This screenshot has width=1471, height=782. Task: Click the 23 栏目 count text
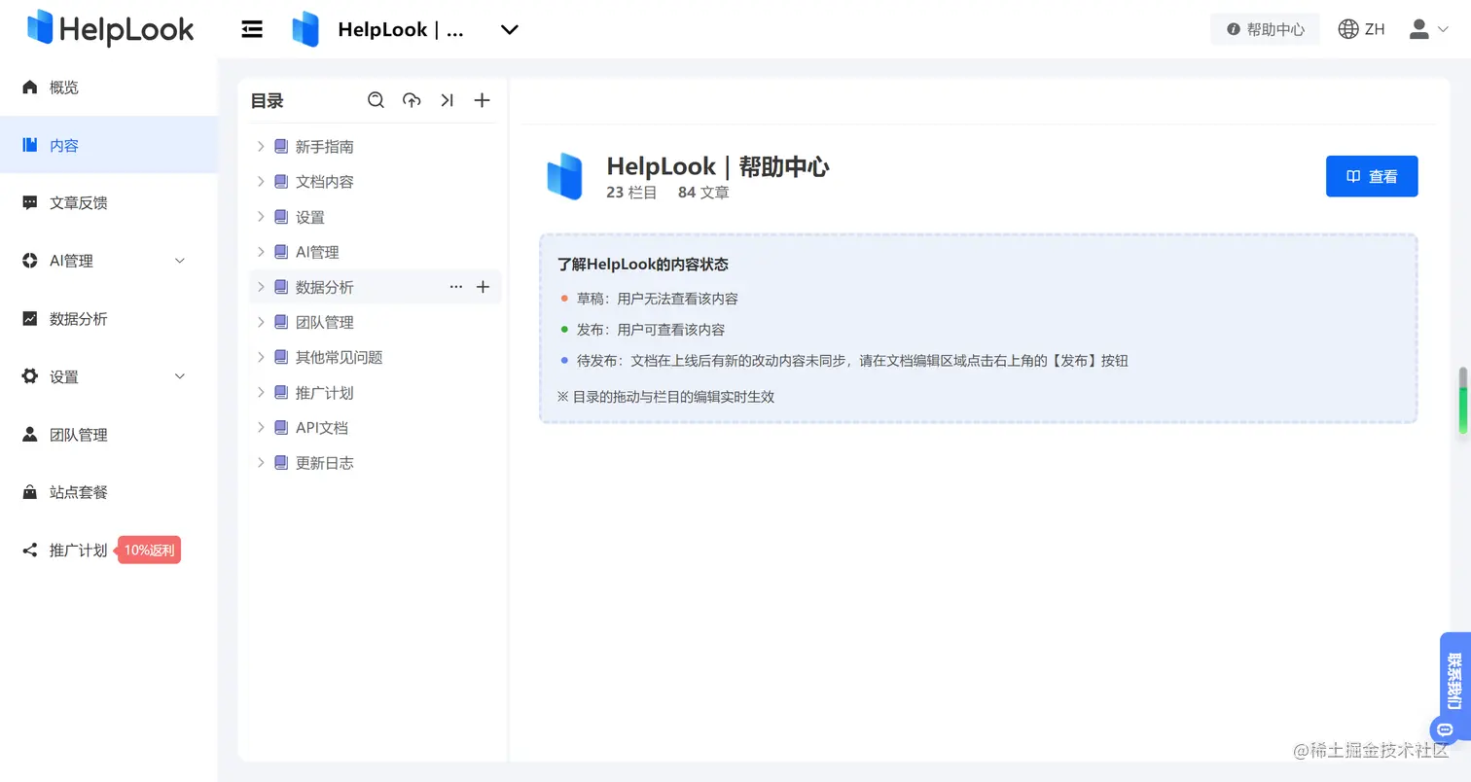tap(631, 193)
